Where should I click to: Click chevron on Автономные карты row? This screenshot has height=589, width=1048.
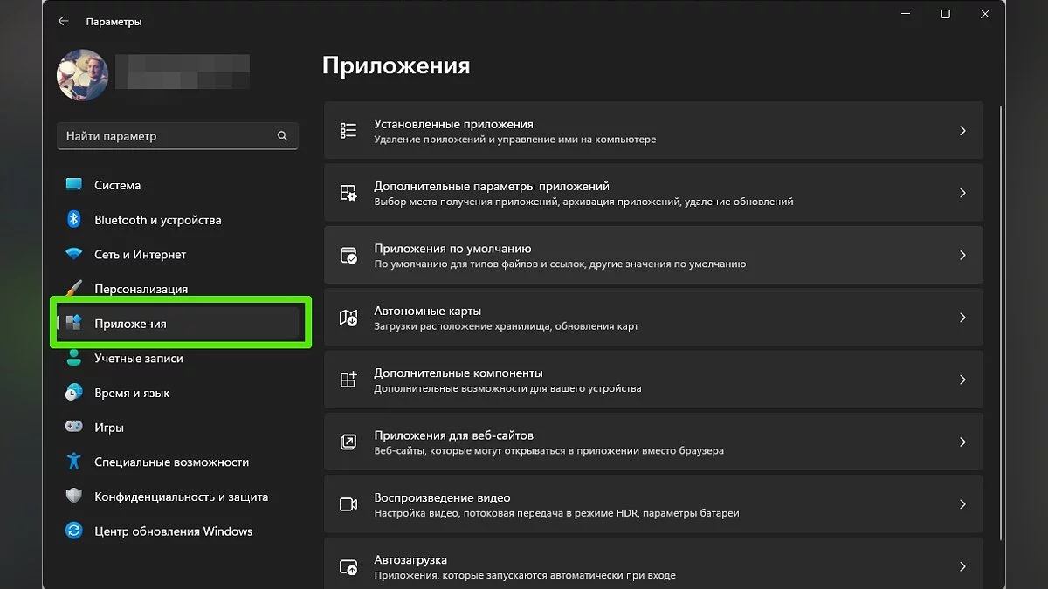coord(962,318)
